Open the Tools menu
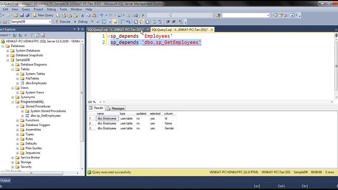 (x=63, y=9)
